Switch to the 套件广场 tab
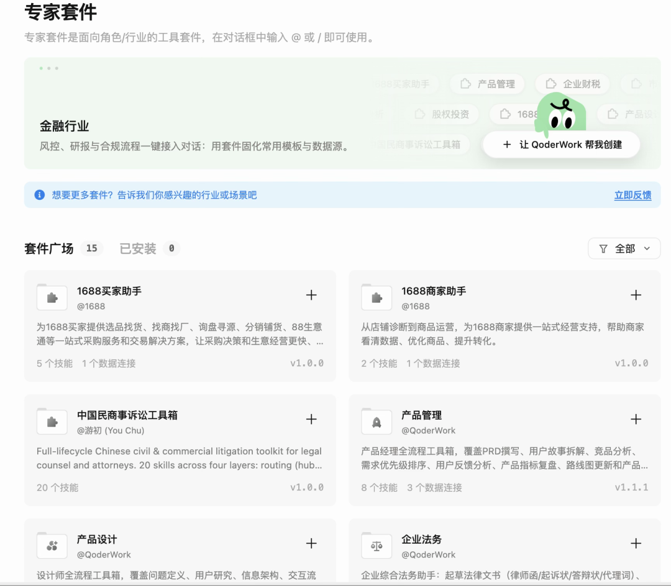This screenshot has width=671, height=586. point(49,248)
